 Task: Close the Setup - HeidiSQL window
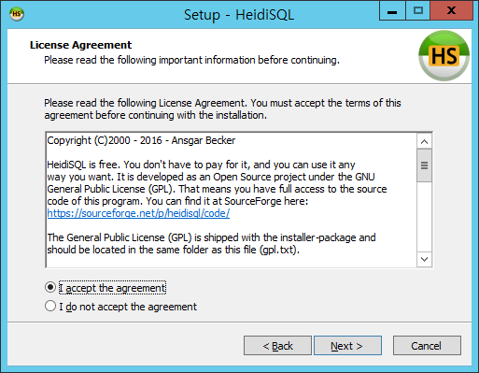pyautogui.click(x=451, y=11)
